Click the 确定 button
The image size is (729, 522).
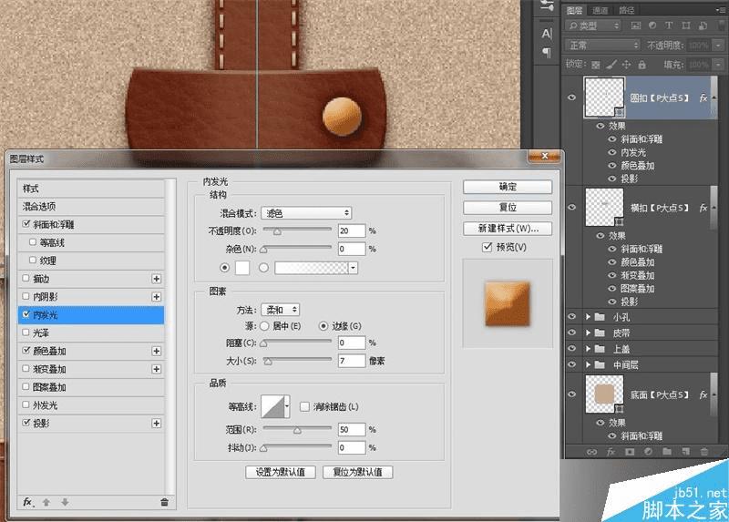pyautogui.click(x=508, y=187)
